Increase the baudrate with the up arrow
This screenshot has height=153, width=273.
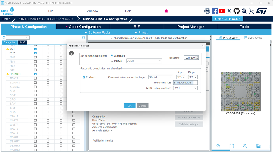[197, 57]
